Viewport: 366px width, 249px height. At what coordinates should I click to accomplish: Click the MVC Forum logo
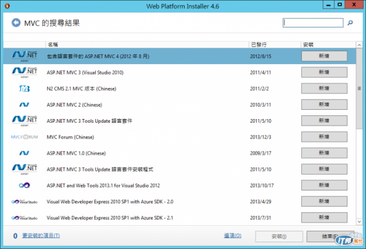(24, 137)
